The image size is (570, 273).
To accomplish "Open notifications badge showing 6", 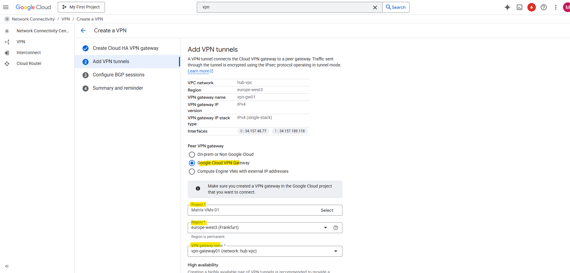I will tap(531, 7).
